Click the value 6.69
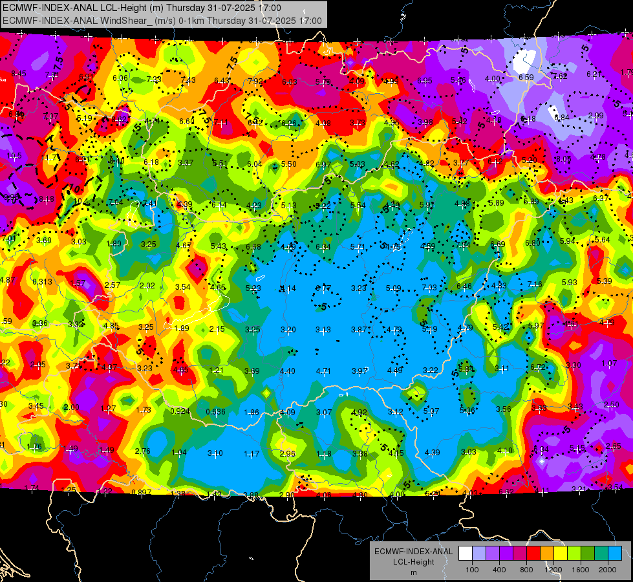The image size is (633, 582). coord(498,244)
